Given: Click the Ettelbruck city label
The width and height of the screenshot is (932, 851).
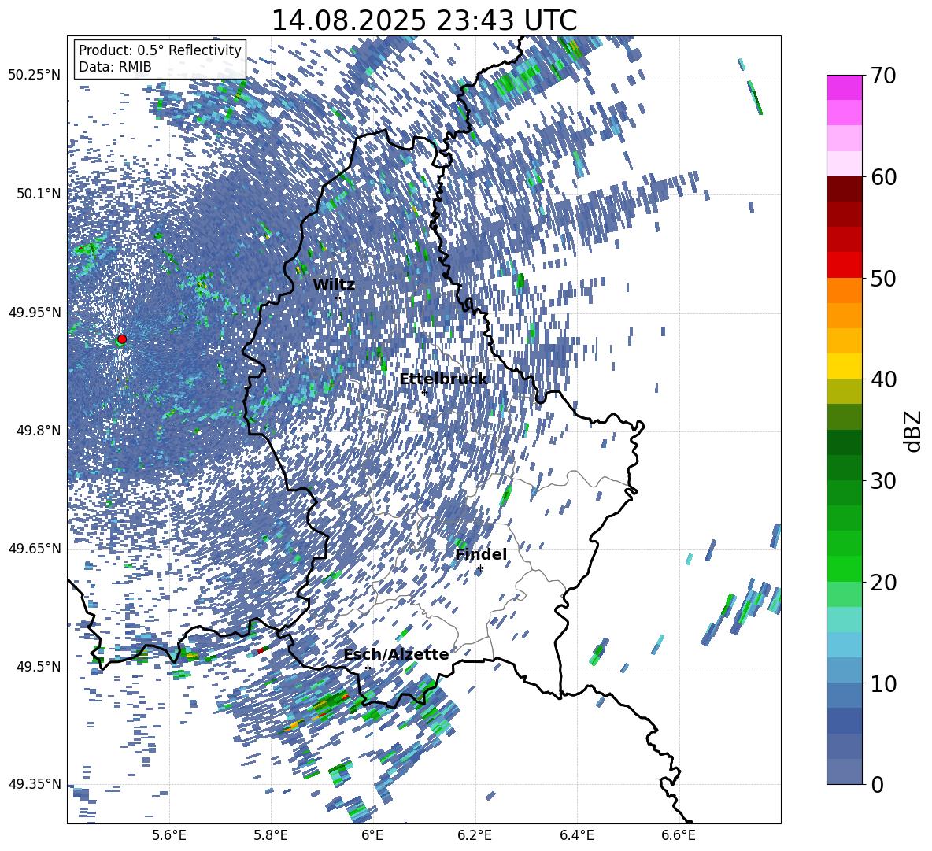Looking at the screenshot, I should point(443,379).
